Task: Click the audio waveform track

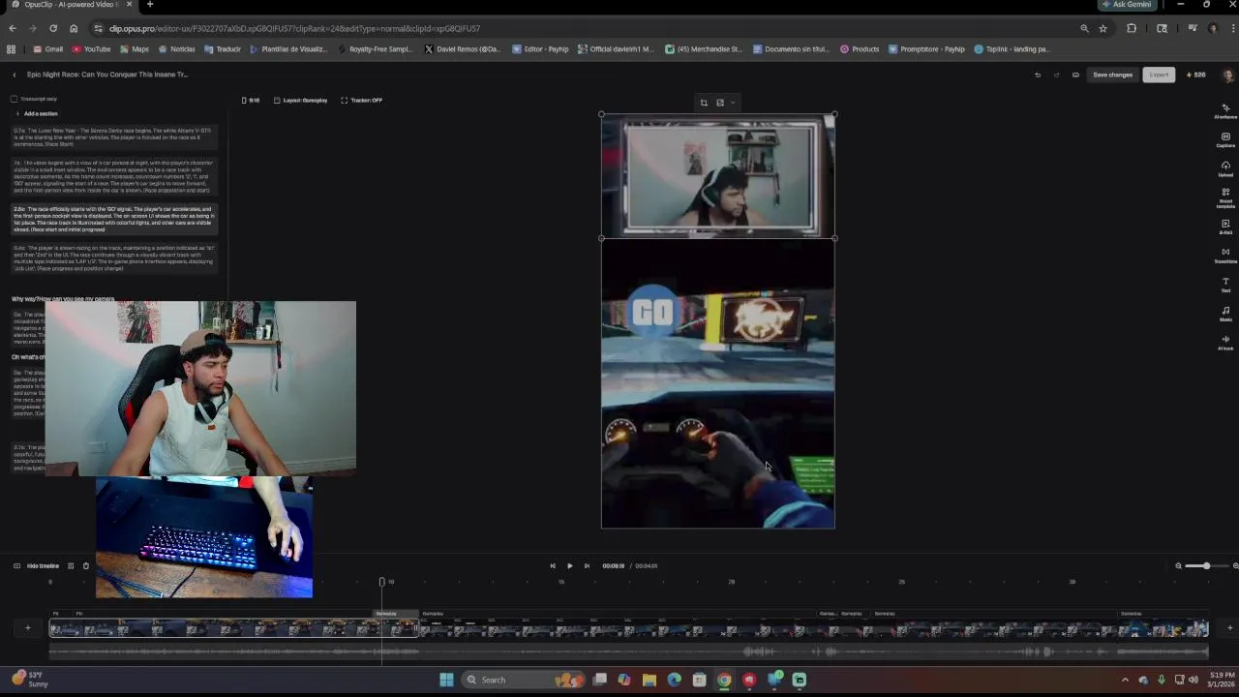Action: 629,652
